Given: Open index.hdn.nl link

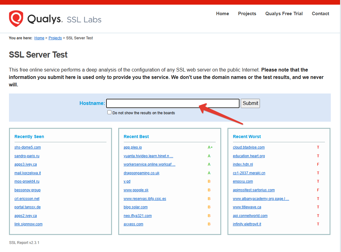Looking at the screenshot, I should 243,164.
